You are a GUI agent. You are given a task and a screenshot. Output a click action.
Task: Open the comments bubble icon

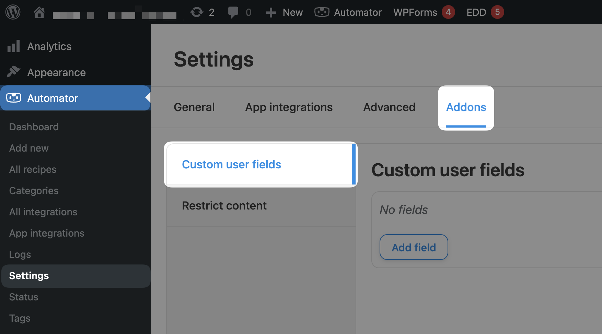point(233,12)
